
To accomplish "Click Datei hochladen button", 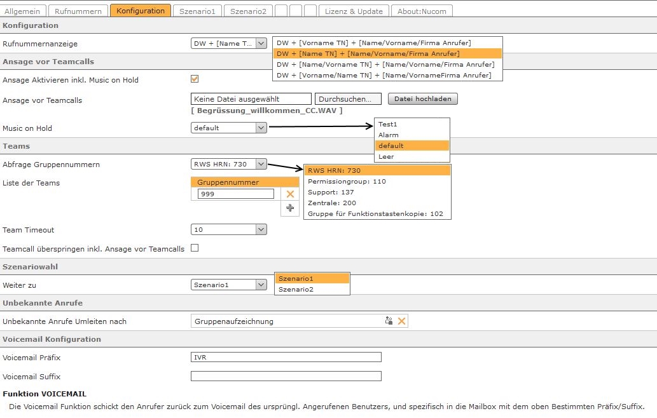I will click(x=423, y=98).
